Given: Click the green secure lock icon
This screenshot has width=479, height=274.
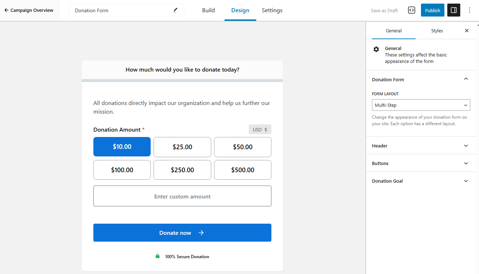Looking at the screenshot, I should click(x=158, y=256).
